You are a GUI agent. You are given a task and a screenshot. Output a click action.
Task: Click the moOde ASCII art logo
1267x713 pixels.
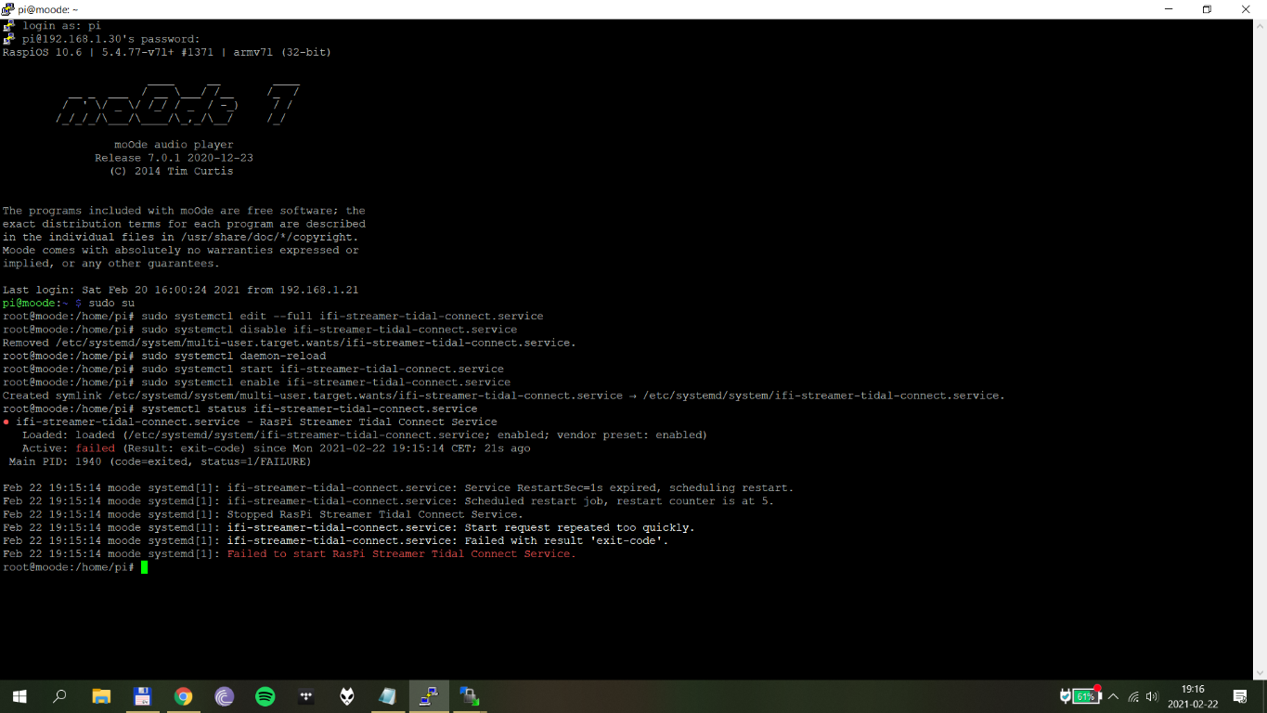[x=176, y=103]
